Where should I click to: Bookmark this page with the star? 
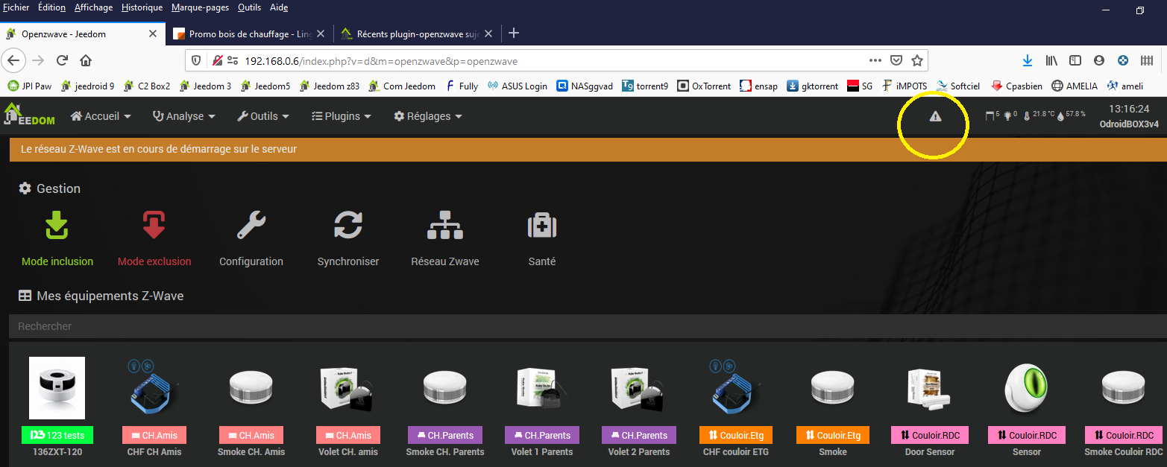coord(917,60)
